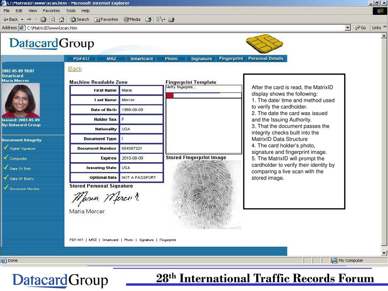
Task: Select the Nationality value "USA"
Action: pyautogui.click(x=126, y=129)
